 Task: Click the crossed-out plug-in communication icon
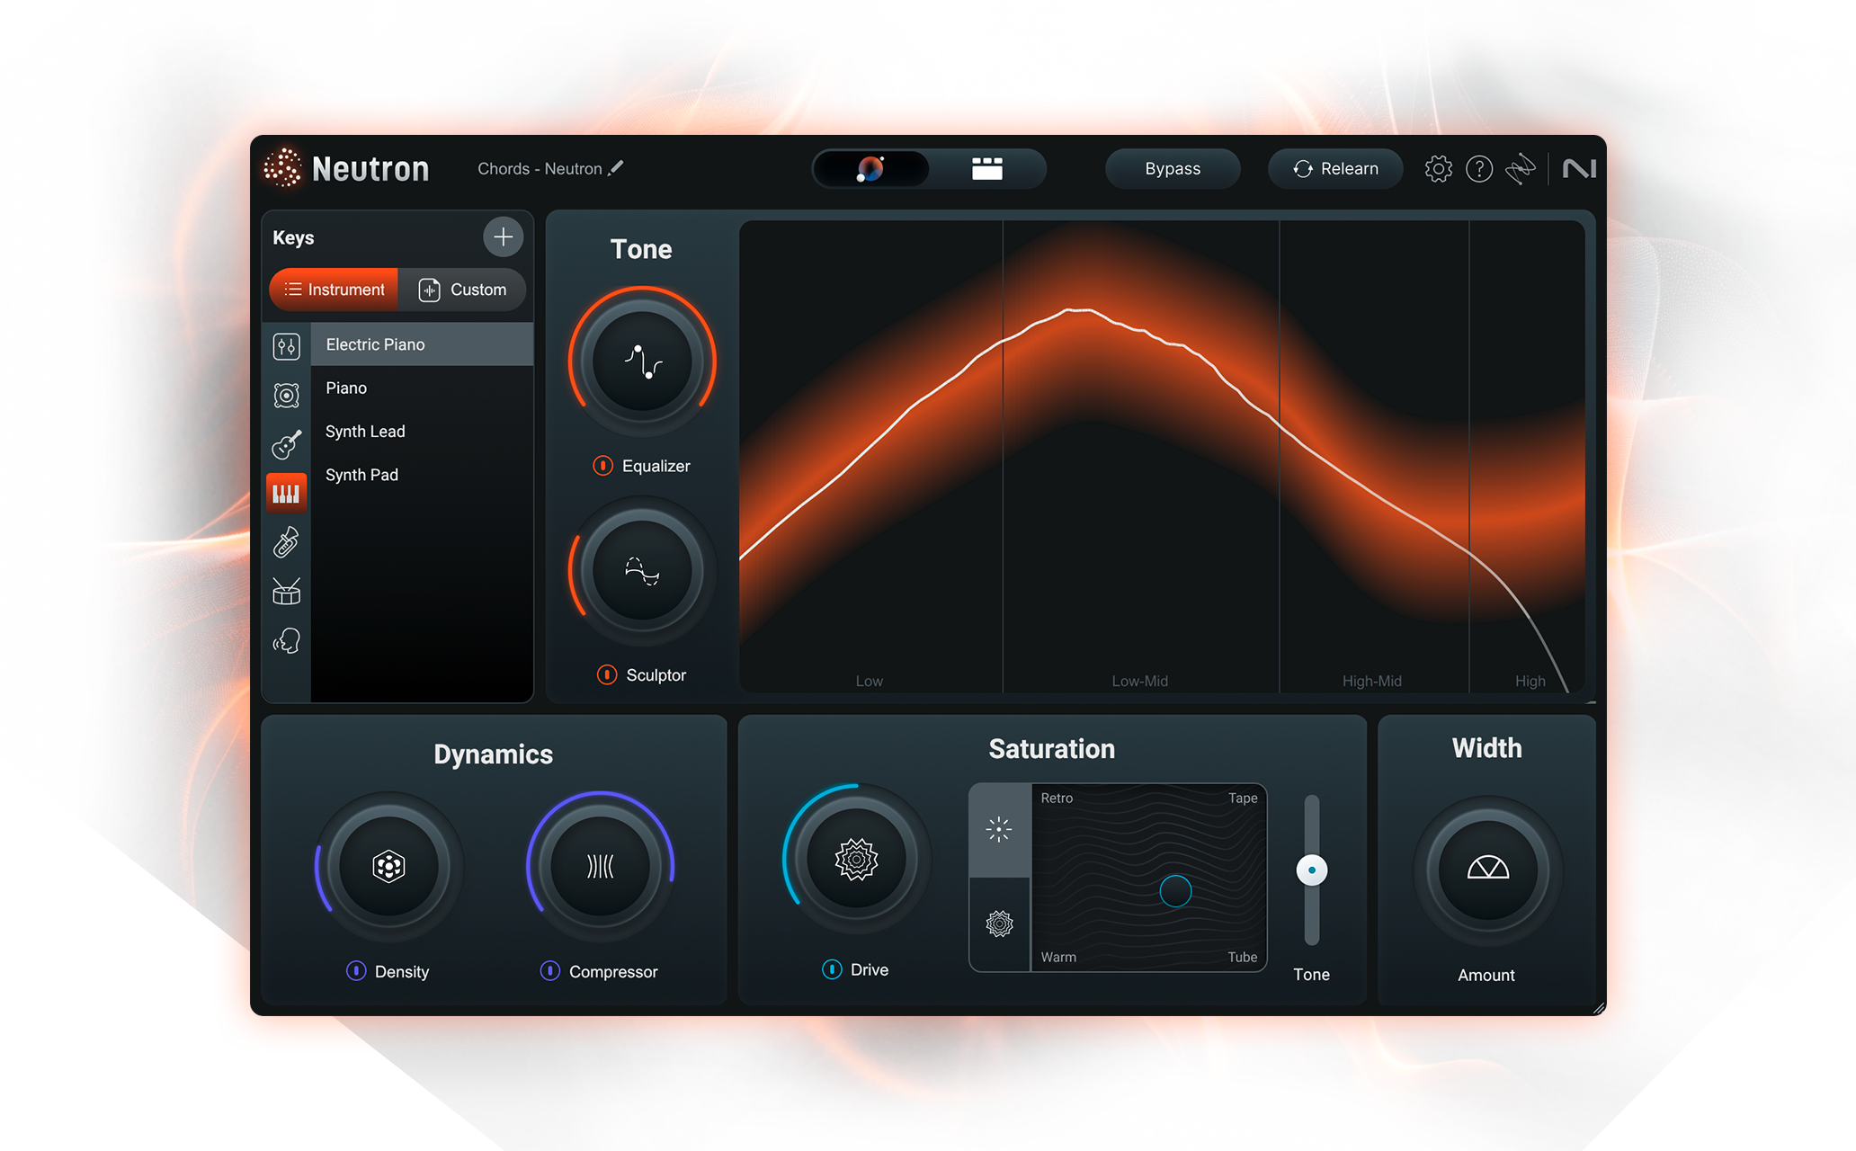pyautogui.click(x=1520, y=168)
